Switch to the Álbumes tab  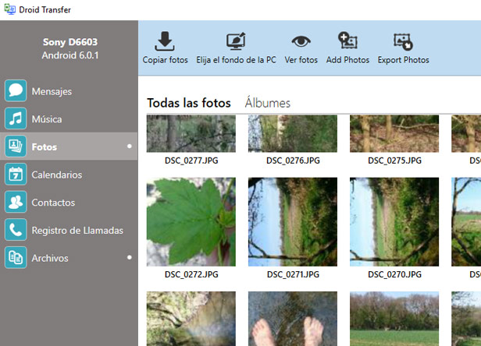[x=267, y=103]
